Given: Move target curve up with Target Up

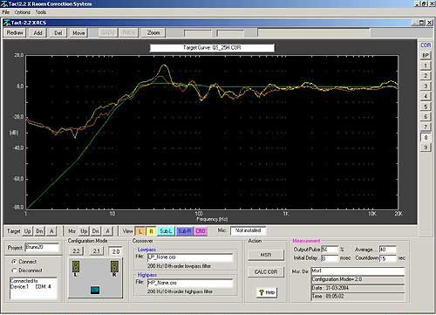Looking at the screenshot, I should (x=28, y=231).
